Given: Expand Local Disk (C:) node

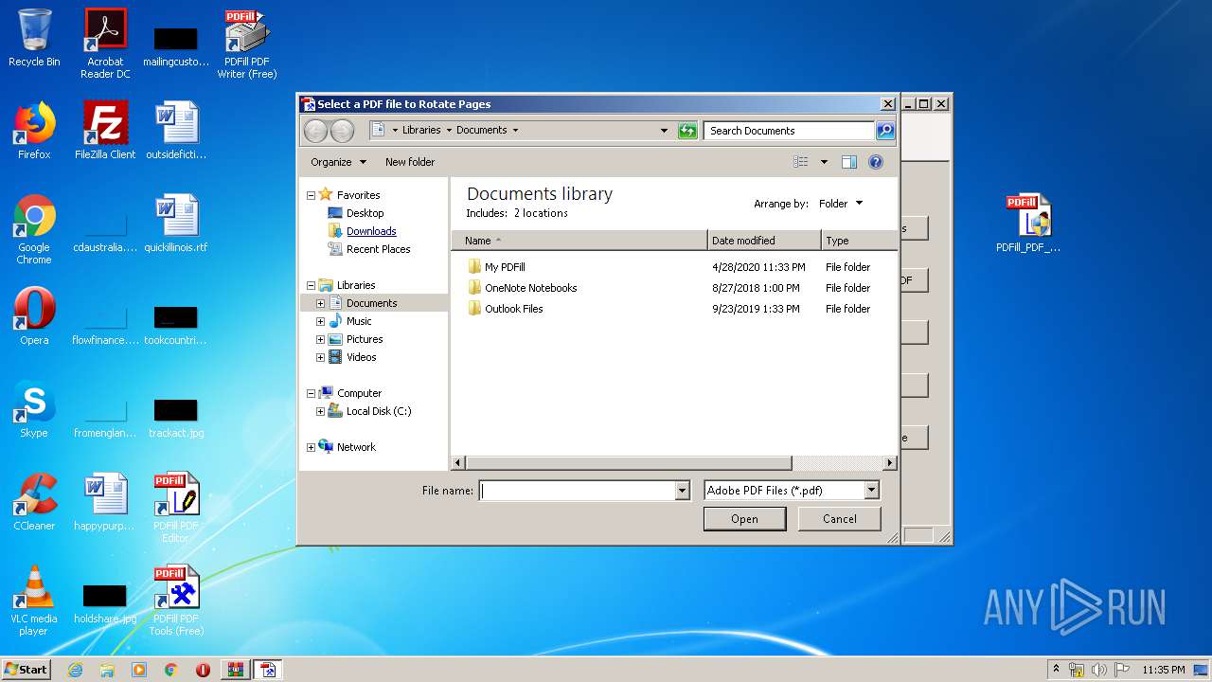Looking at the screenshot, I should tap(320, 411).
